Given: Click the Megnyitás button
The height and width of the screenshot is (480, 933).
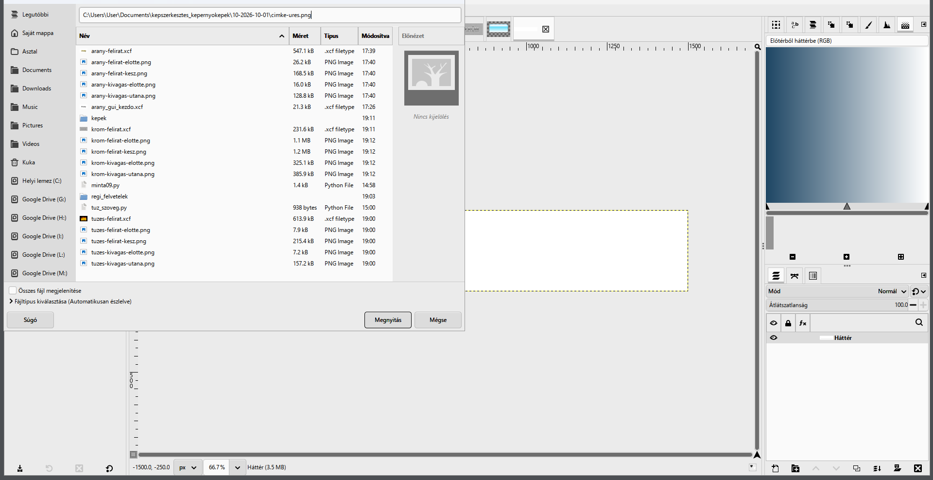Looking at the screenshot, I should tap(388, 320).
